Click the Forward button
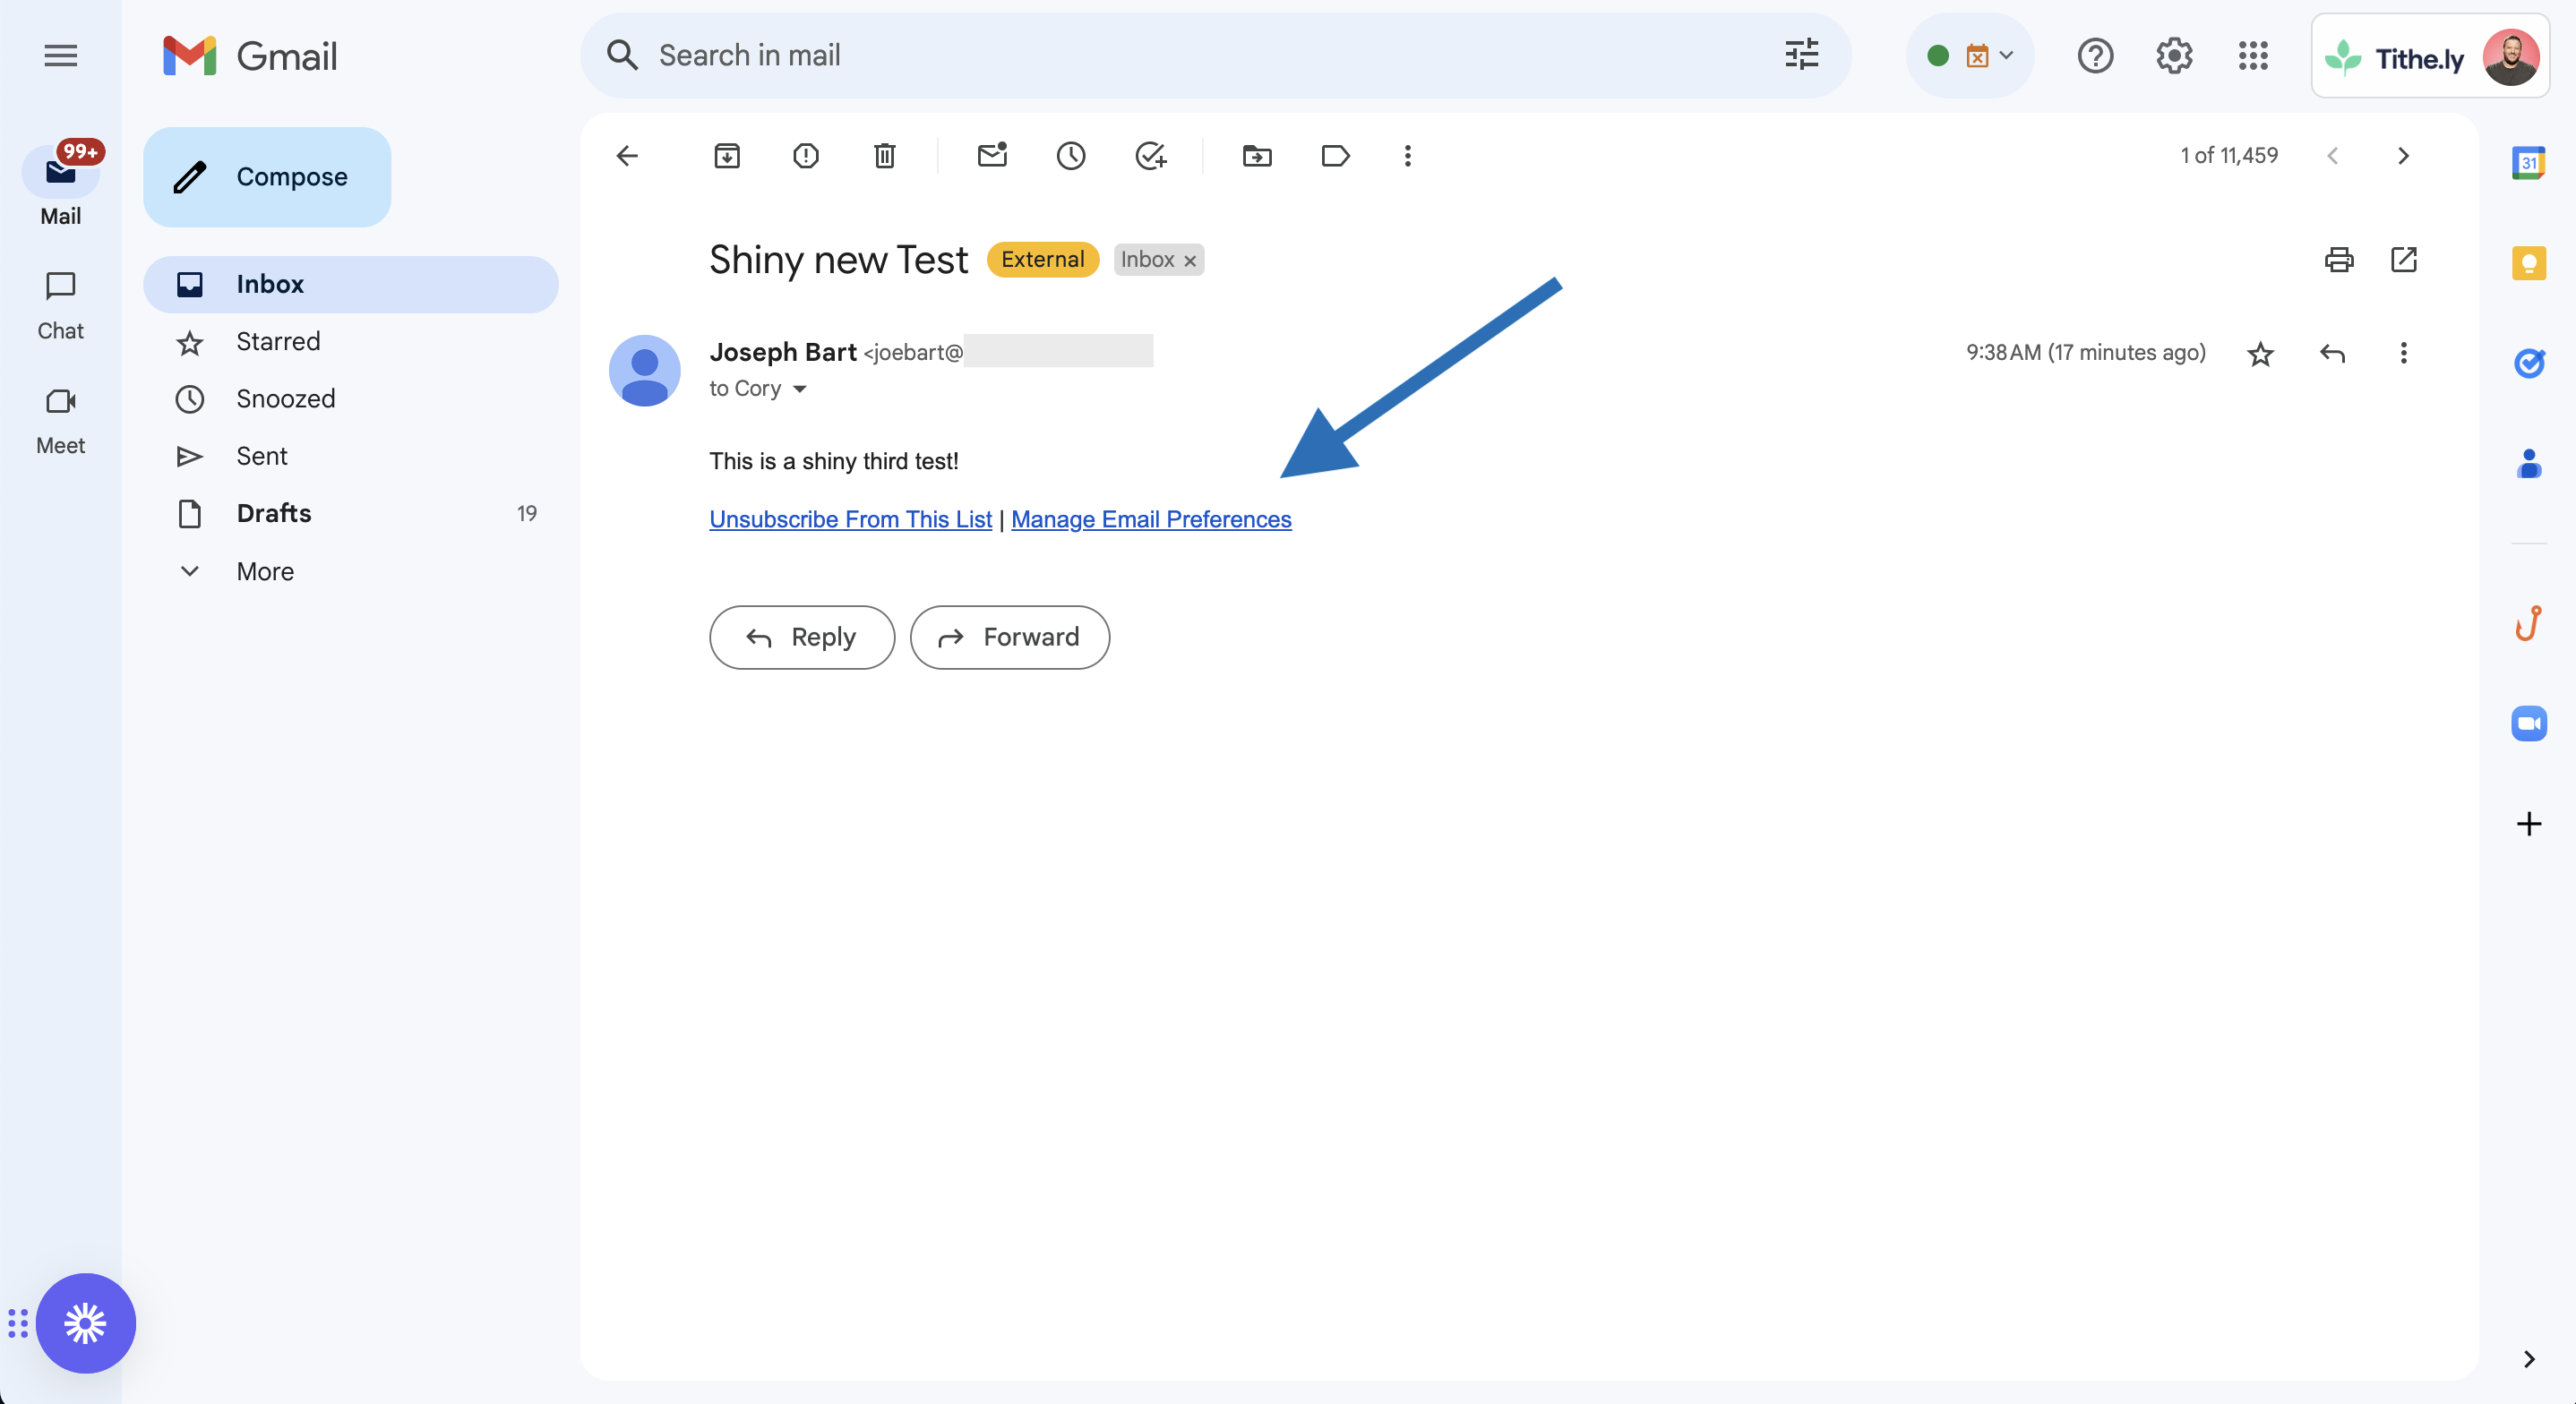Image resolution: width=2576 pixels, height=1404 pixels. (x=1010, y=637)
